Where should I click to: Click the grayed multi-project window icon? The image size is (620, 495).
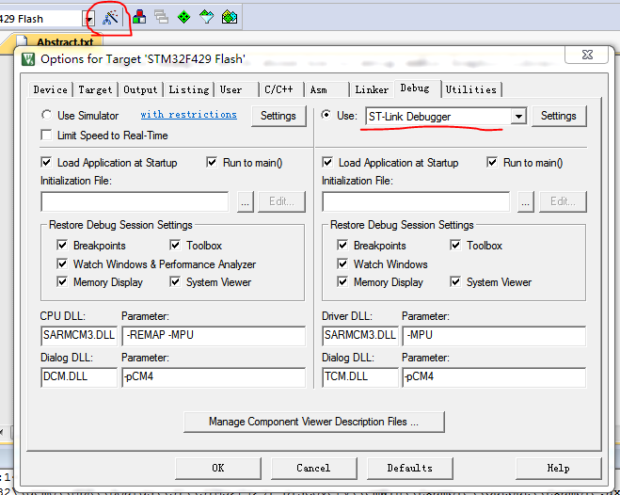coord(161,17)
